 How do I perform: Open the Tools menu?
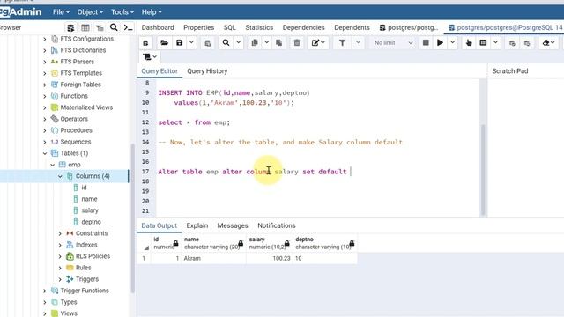pos(122,12)
